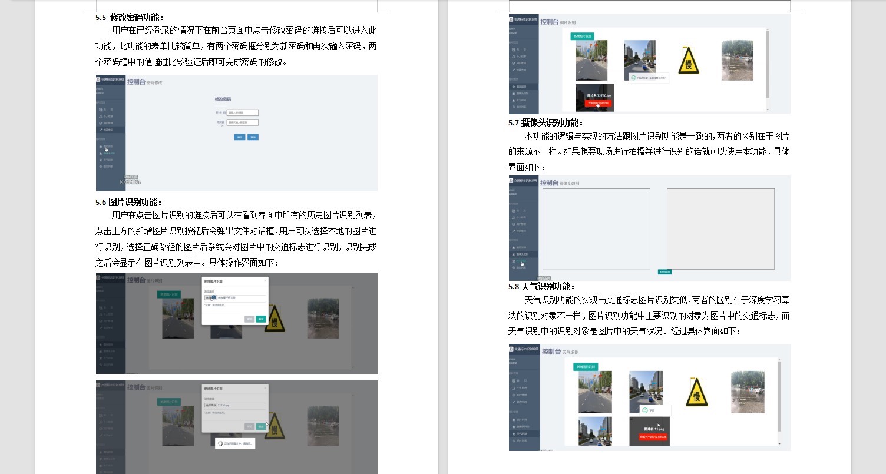Click the yellow 慢 warning sign in the top-right page screenshot

688,61
